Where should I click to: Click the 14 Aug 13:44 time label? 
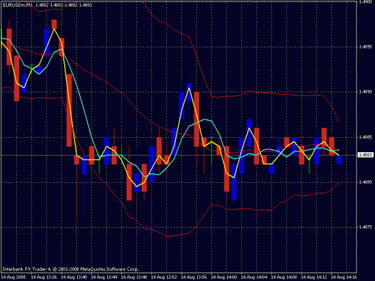(x=104, y=277)
